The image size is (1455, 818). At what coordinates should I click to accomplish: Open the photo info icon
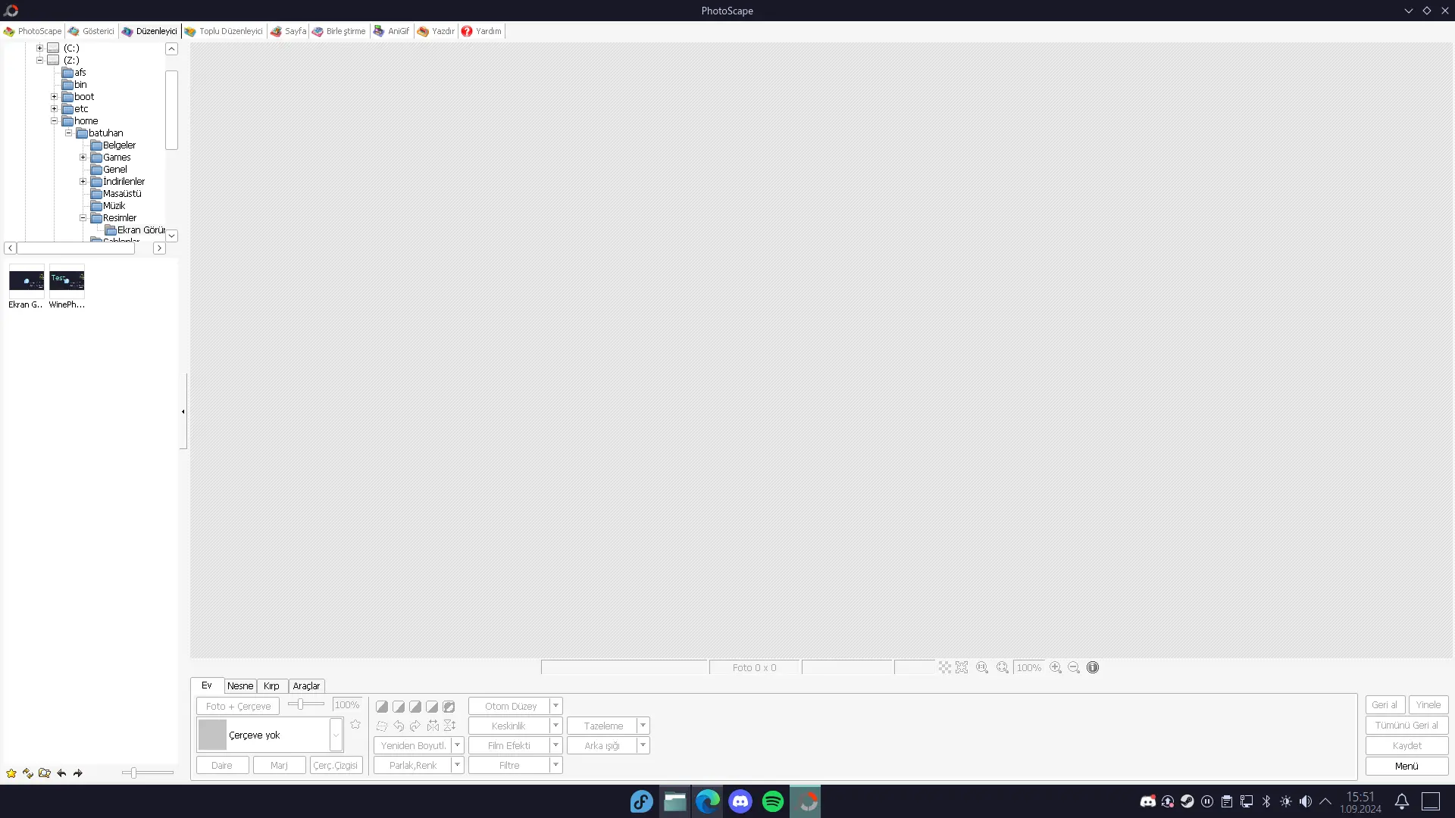point(1093,667)
